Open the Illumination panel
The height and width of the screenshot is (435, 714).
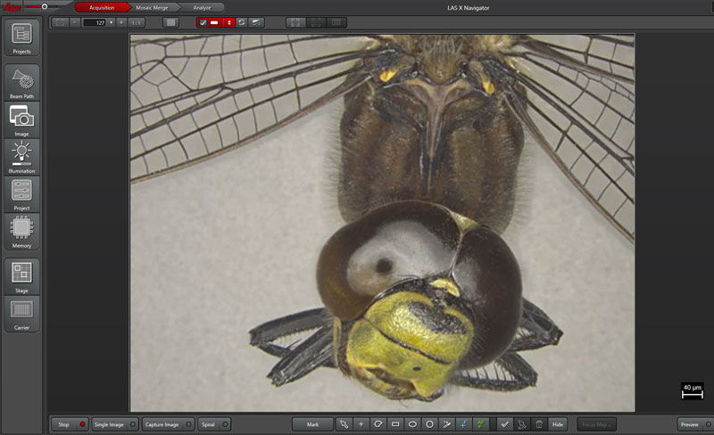coord(21,153)
